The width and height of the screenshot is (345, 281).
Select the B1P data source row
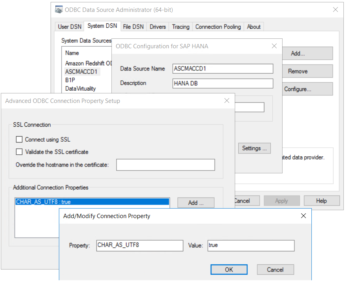tap(70, 80)
